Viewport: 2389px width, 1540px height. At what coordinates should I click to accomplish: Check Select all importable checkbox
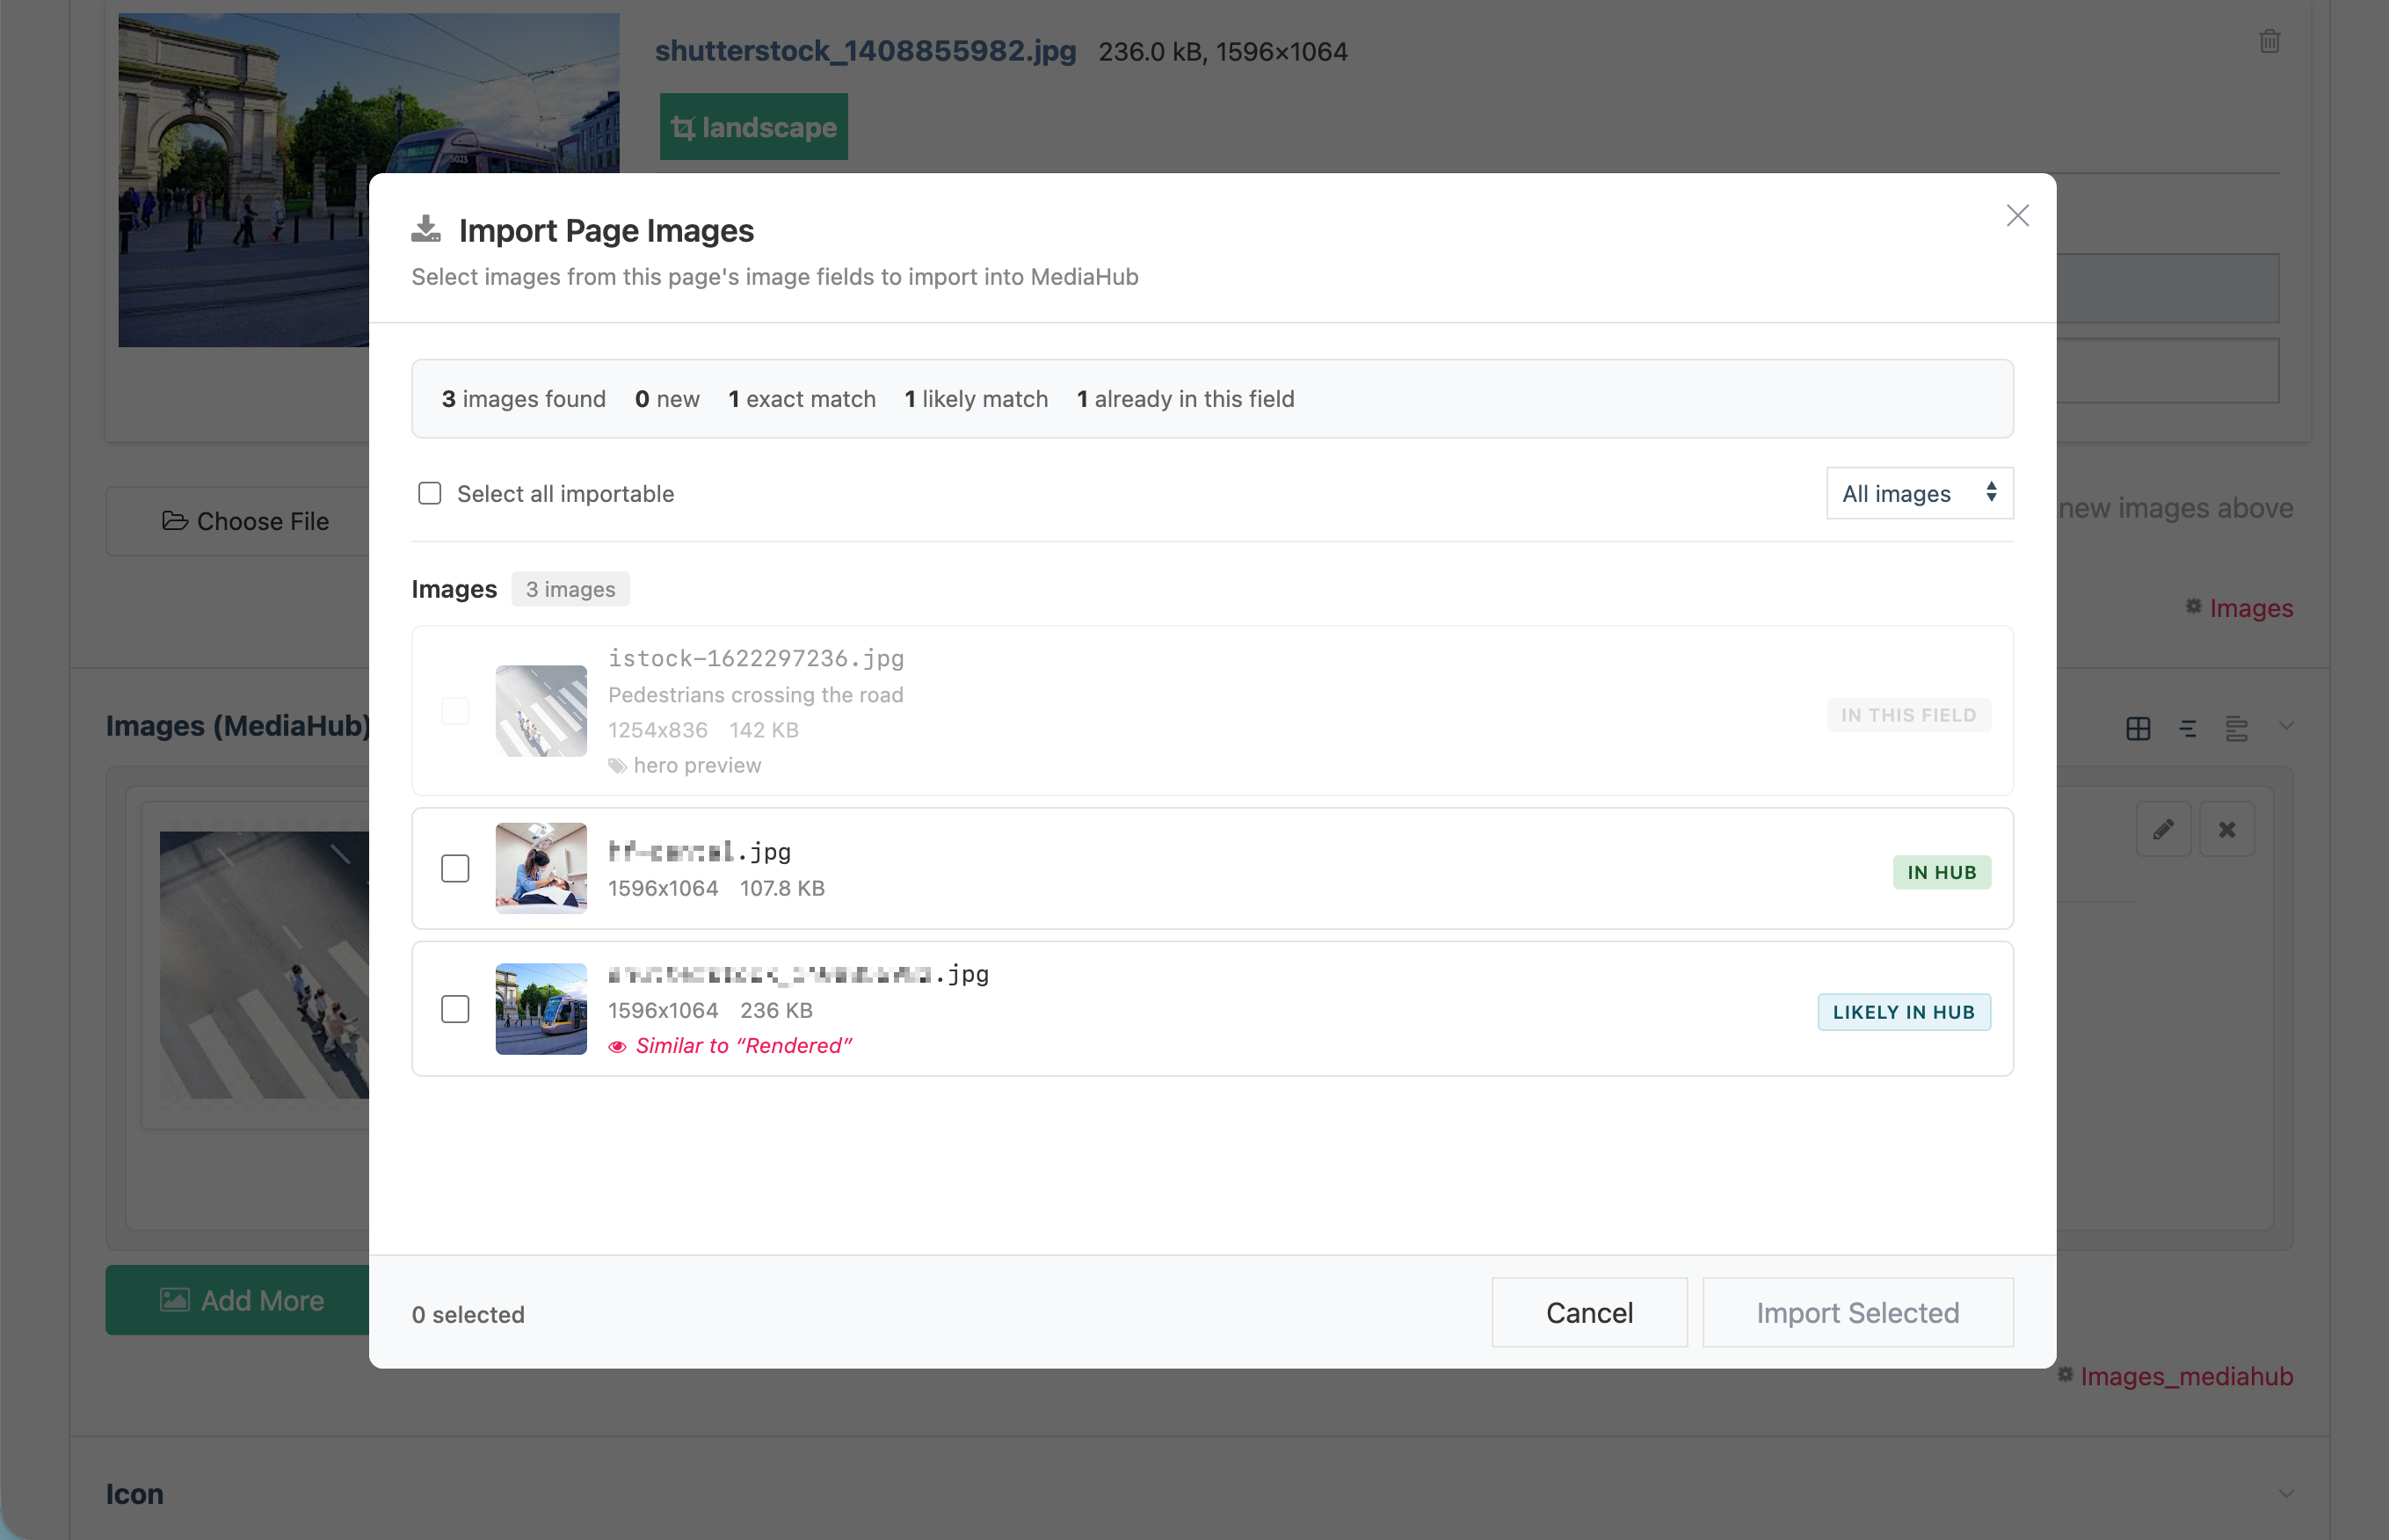[430, 493]
